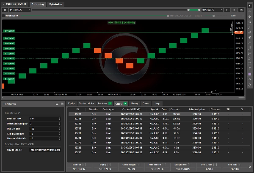Screen dimensions: 254x173
Task: Click the Max Lot Size value field
Action: [44, 129]
